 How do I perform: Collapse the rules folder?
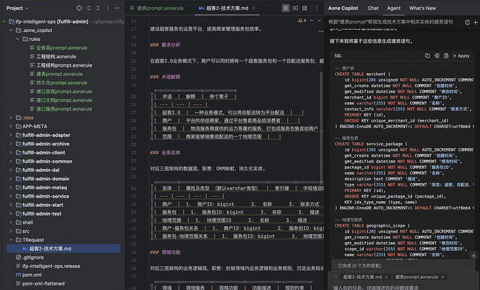(18, 39)
